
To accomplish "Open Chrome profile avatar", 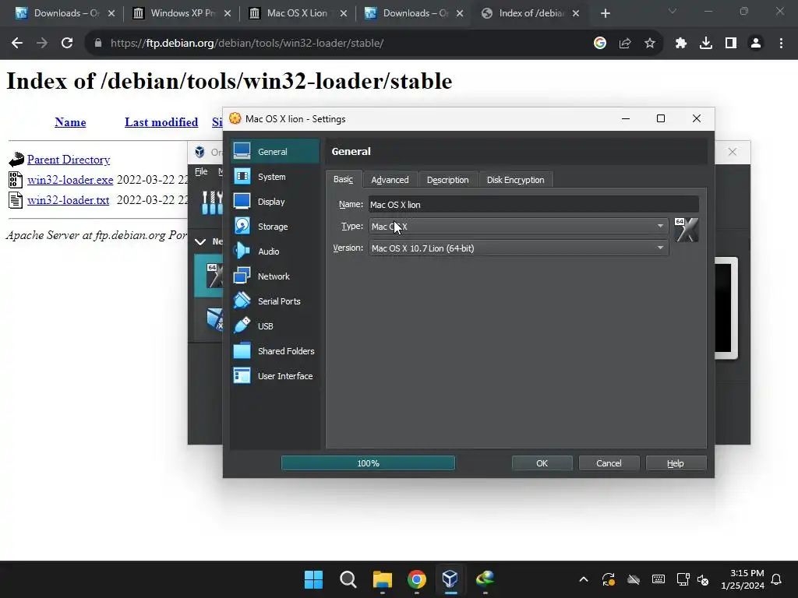I will click(756, 44).
